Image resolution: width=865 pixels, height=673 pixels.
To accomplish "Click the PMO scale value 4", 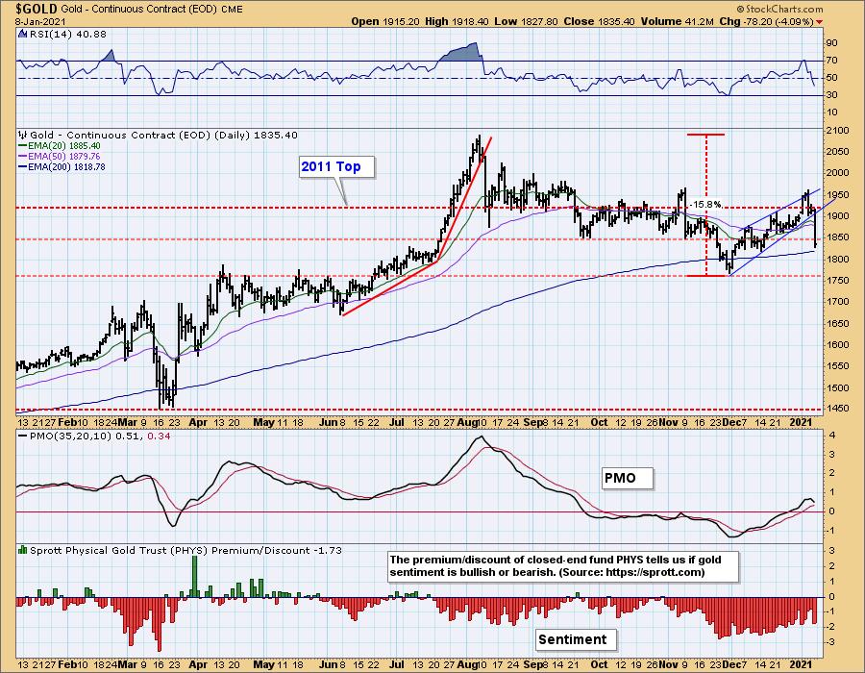I will coord(832,436).
